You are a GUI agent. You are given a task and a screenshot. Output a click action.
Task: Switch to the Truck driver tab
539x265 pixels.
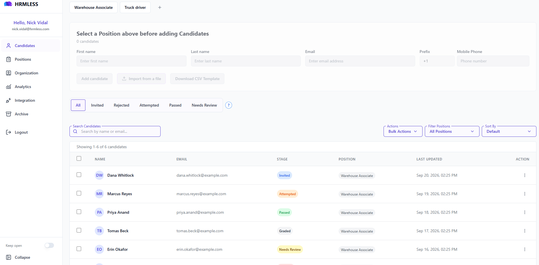coord(135,7)
